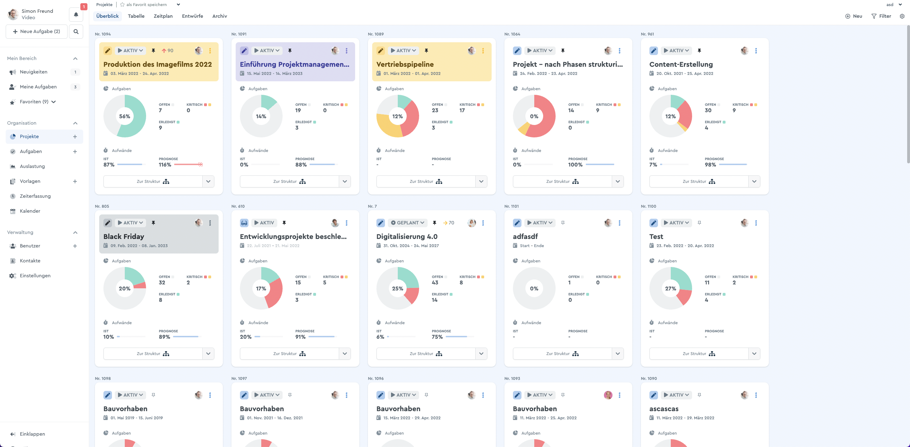Image resolution: width=910 pixels, height=447 pixels.
Task: Unpin the Black Friday card
Action: click(153, 223)
